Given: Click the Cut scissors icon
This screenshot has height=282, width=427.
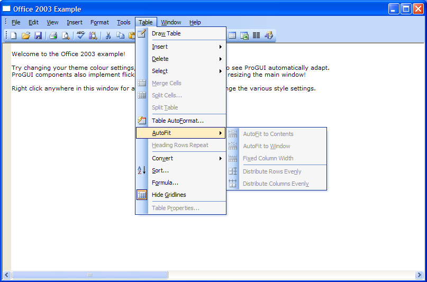Looking at the screenshot, I should pos(108,35).
